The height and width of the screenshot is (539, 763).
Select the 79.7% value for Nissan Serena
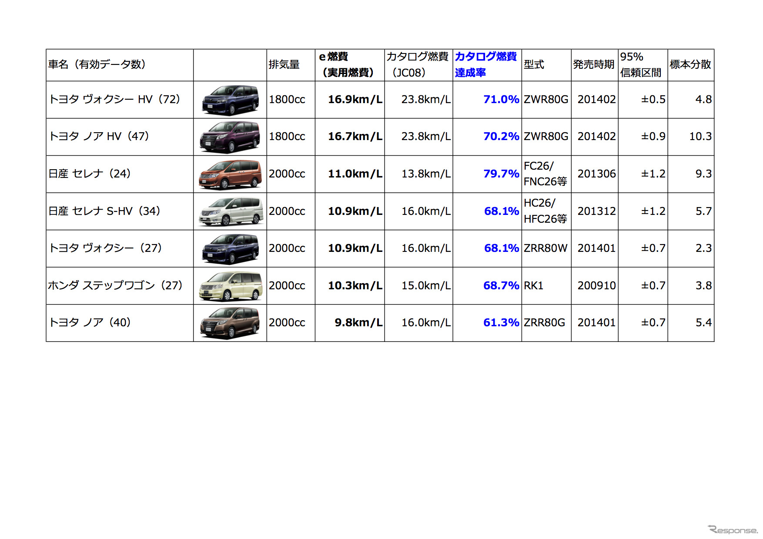pyautogui.click(x=501, y=174)
